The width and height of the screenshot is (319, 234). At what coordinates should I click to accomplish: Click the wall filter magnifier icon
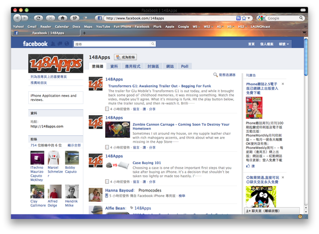(215, 75)
